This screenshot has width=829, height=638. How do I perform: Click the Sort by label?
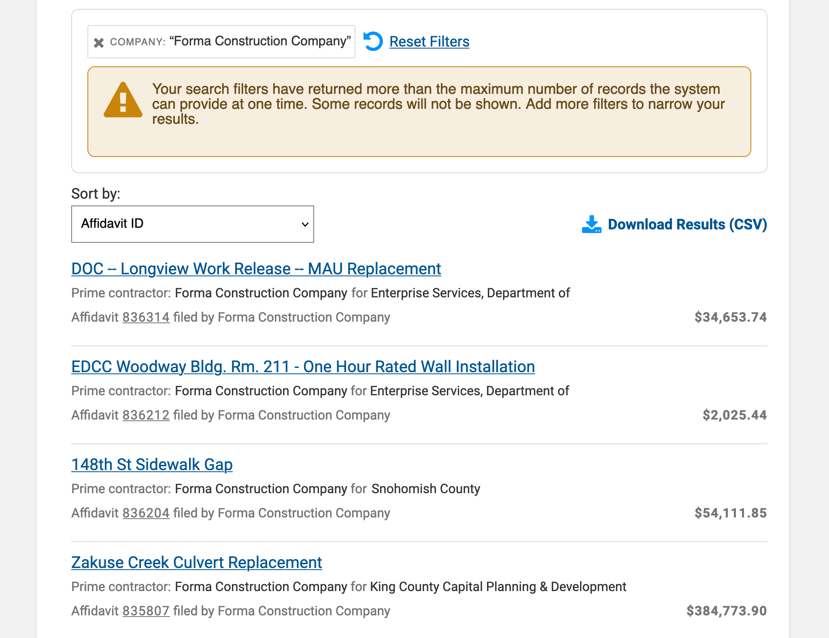(x=96, y=194)
